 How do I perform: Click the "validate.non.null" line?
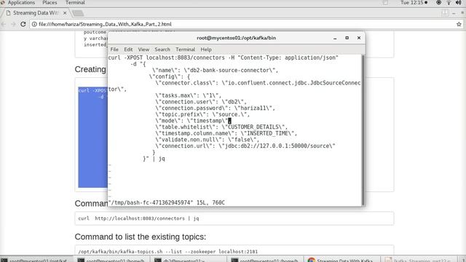tap(207, 140)
